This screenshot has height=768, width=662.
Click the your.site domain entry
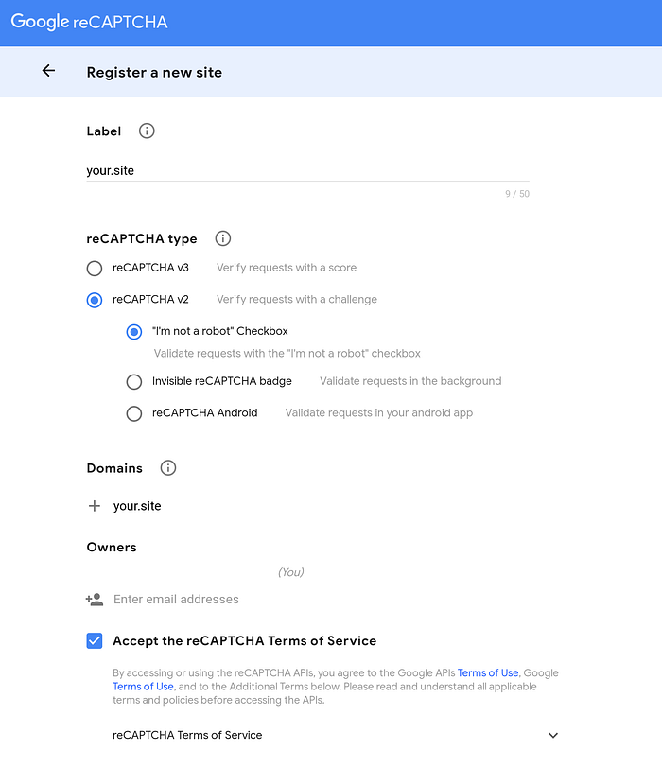[137, 506]
